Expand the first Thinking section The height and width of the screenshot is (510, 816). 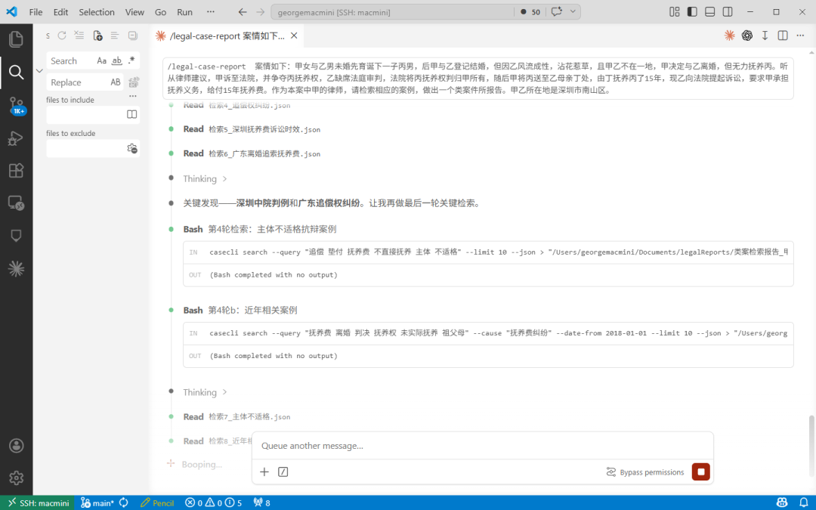(x=205, y=178)
